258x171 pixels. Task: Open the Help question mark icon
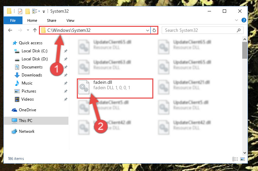point(244,20)
